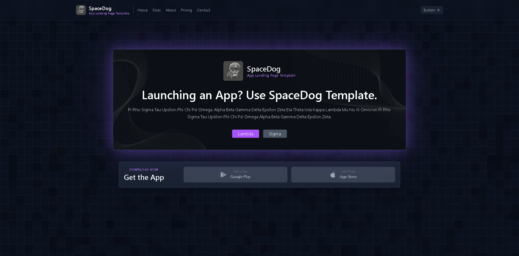Click the hero headline about SpaceDog Template
Screen dimensions: 519x256
(x=259, y=95)
